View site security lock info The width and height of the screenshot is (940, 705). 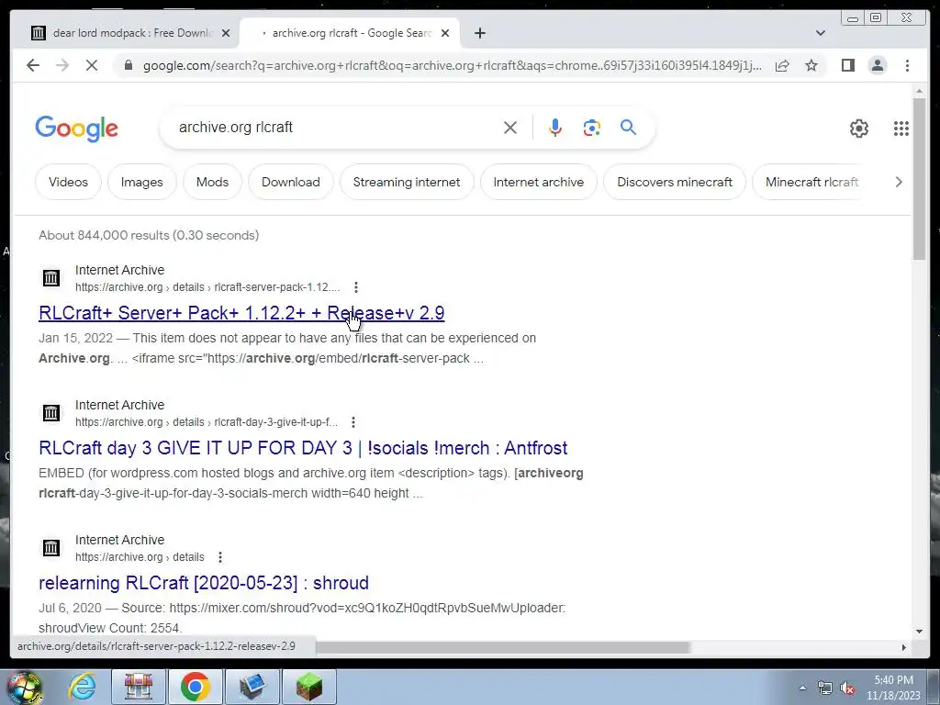[129, 65]
